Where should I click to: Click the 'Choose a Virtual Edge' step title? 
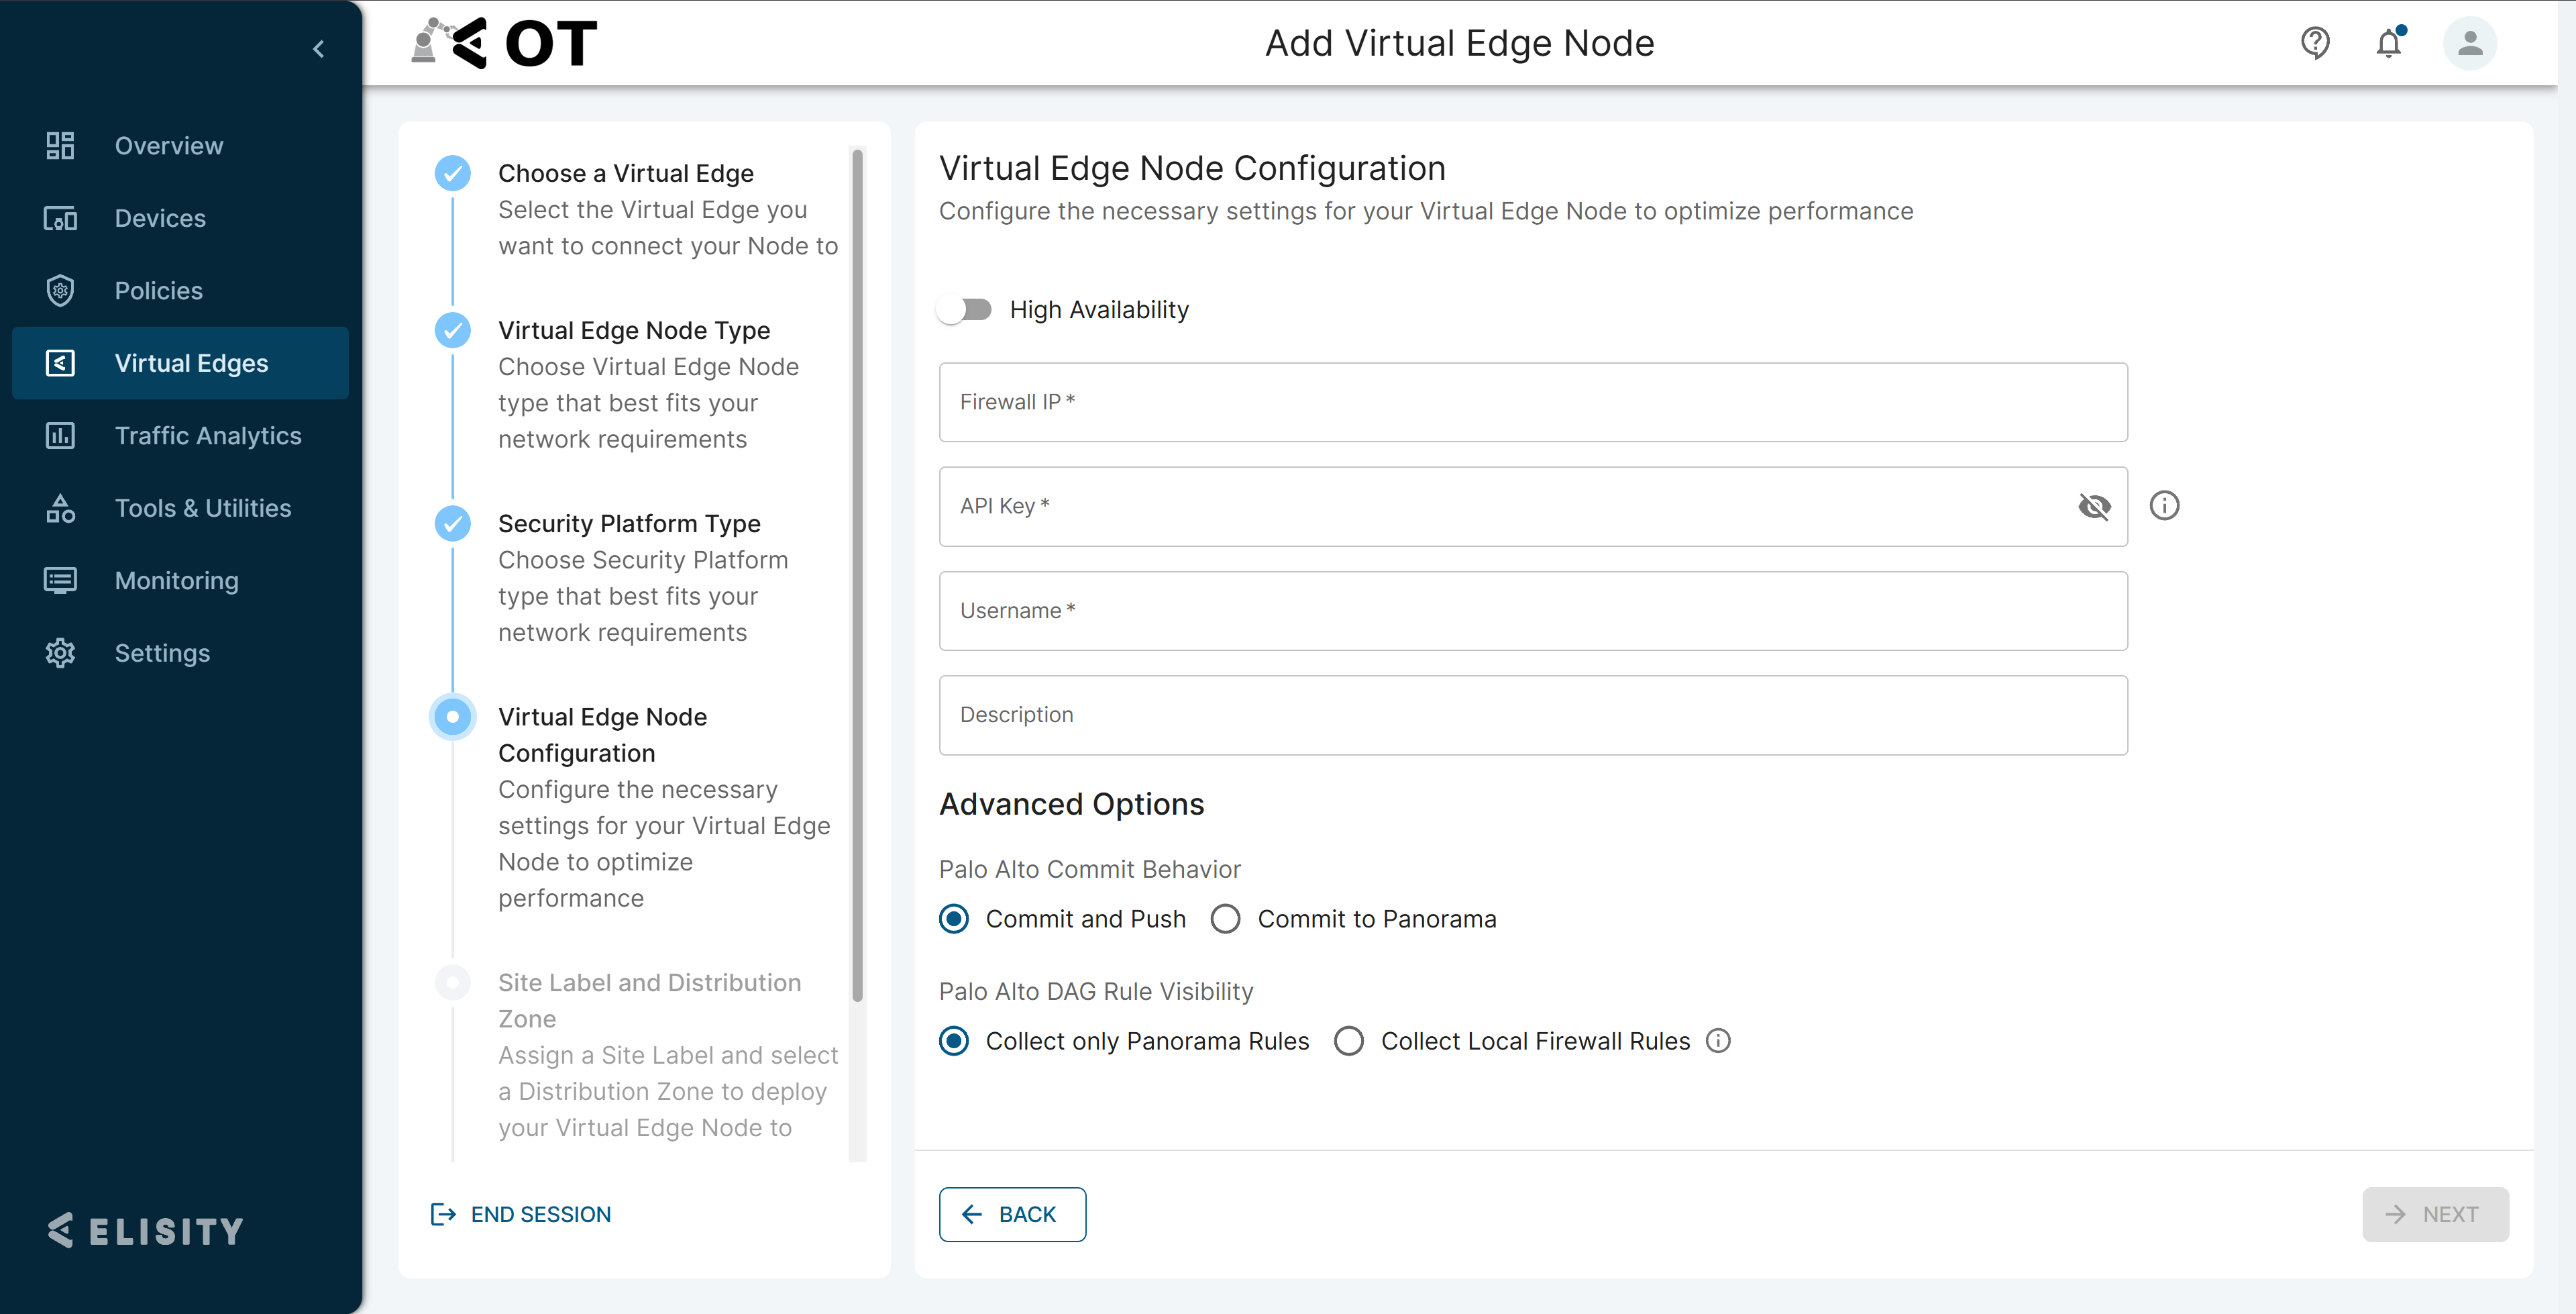pyautogui.click(x=626, y=173)
